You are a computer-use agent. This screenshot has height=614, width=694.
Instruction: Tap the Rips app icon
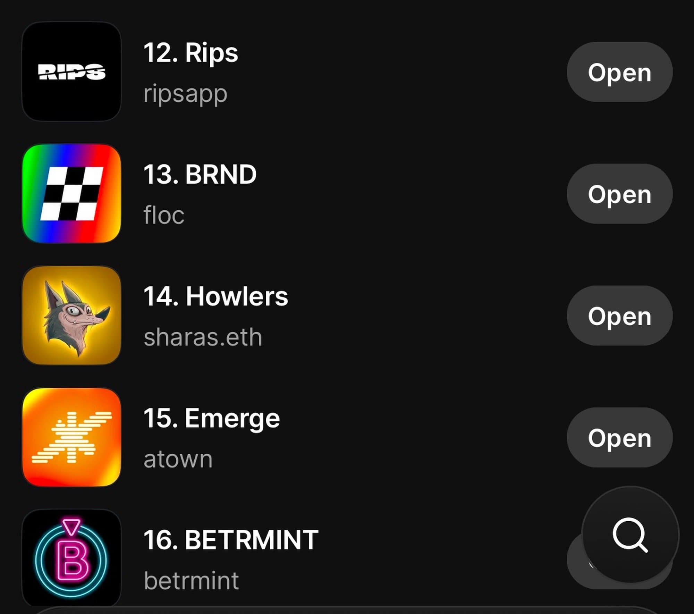pyautogui.click(x=71, y=72)
